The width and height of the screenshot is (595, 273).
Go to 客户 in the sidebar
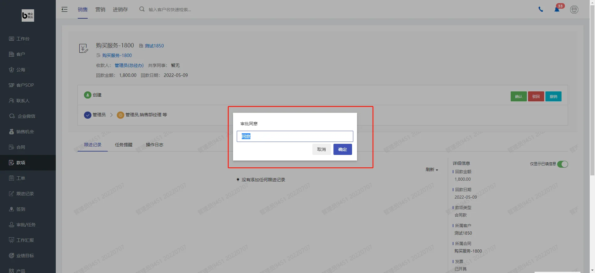[28, 54]
